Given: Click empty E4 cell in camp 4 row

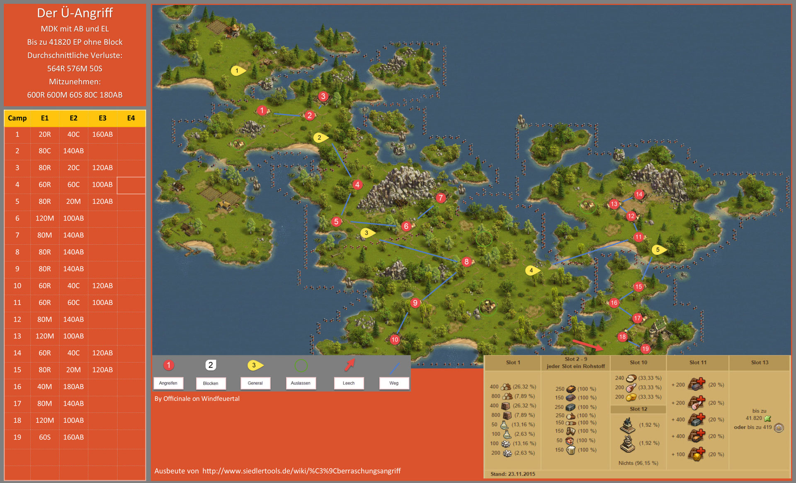Looking at the screenshot, I should coord(131,185).
